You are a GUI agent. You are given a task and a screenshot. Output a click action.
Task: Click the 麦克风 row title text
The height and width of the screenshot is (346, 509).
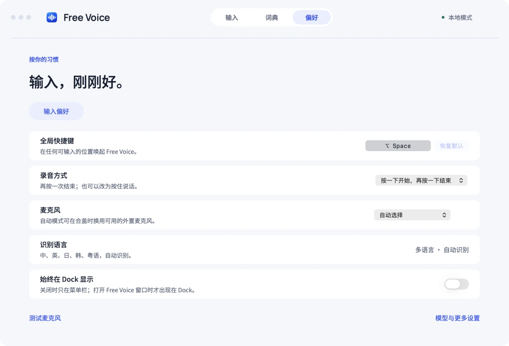[50, 210]
